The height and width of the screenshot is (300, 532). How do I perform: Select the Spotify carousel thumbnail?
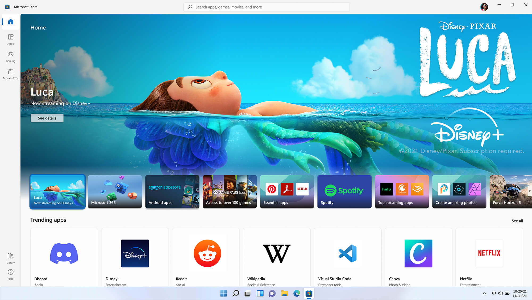344,192
